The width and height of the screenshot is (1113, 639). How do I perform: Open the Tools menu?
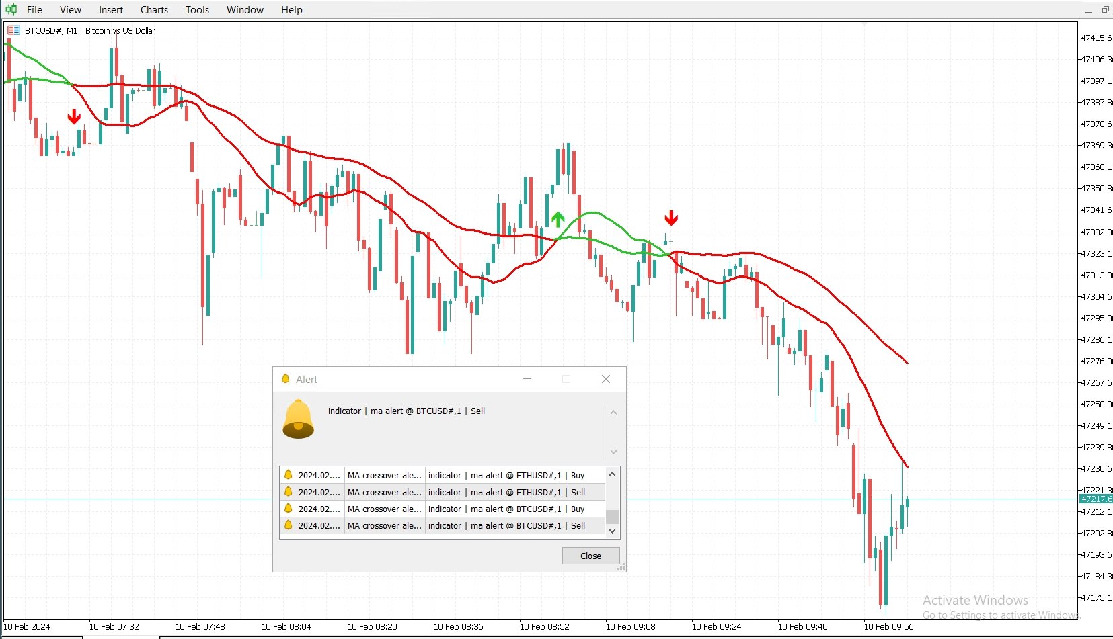[196, 9]
